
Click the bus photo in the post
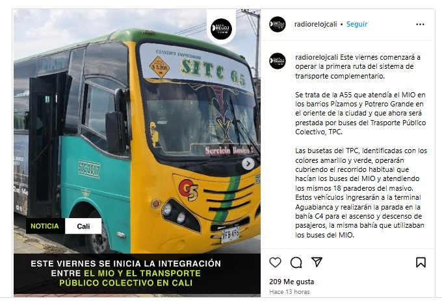point(137,132)
